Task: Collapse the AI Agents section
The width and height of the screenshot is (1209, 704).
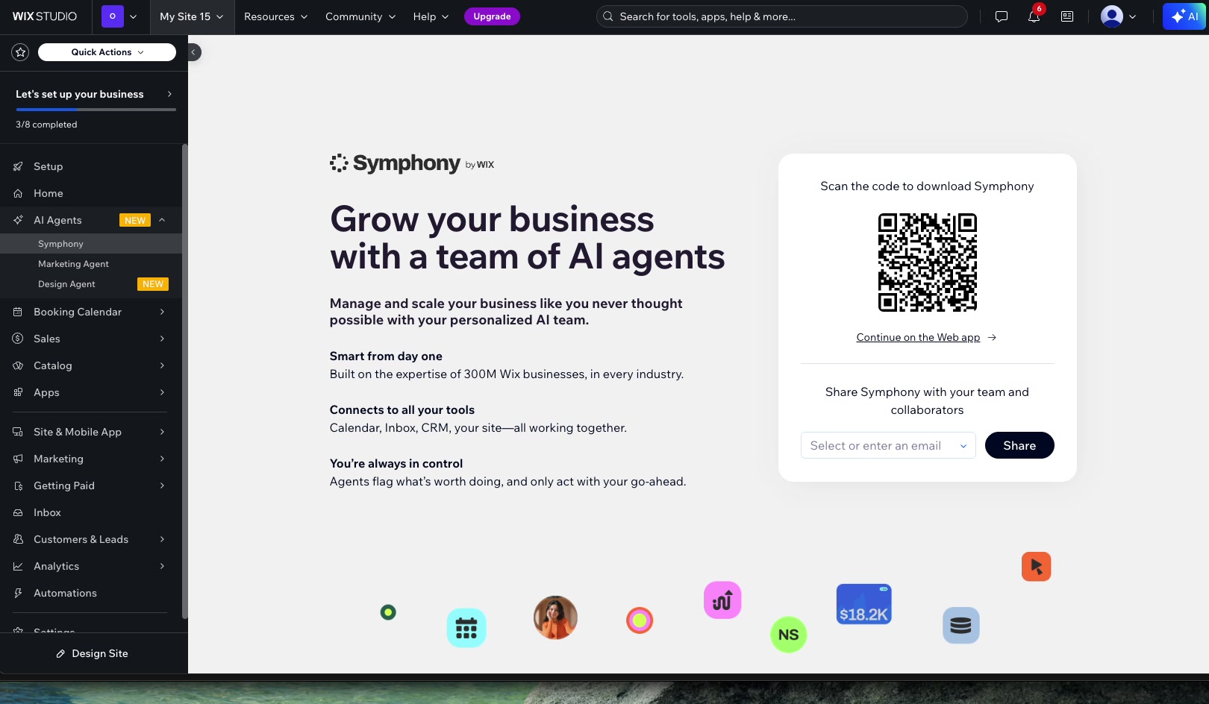Action: (x=162, y=220)
